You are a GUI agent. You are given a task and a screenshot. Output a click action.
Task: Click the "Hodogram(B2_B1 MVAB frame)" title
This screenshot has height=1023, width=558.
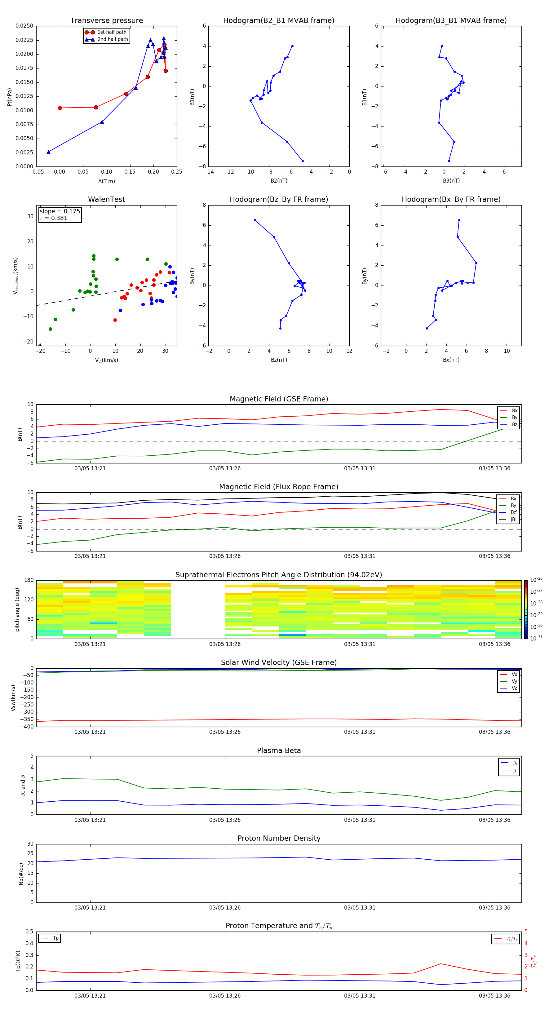pos(279,21)
